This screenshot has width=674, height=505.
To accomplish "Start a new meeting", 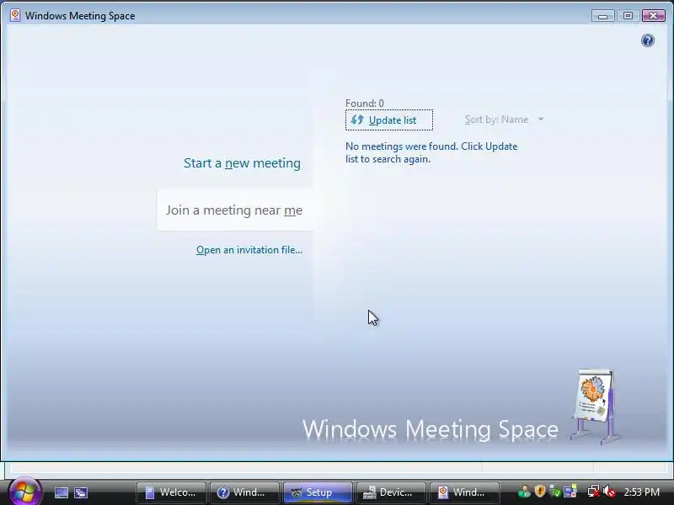I will [242, 163].
